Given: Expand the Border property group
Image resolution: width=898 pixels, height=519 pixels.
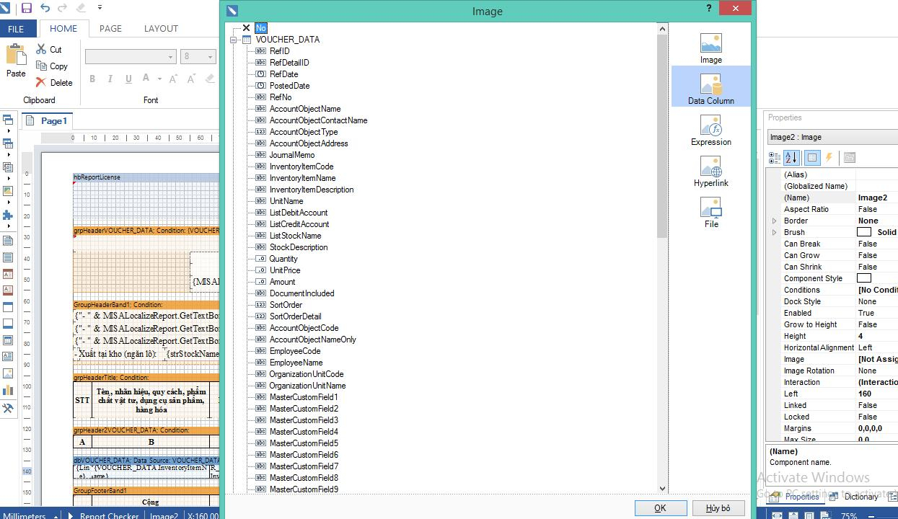Looking at the screenshot, I should (775, 221).
